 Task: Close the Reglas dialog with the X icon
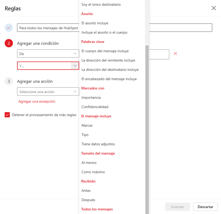click(x=214, y=8)
